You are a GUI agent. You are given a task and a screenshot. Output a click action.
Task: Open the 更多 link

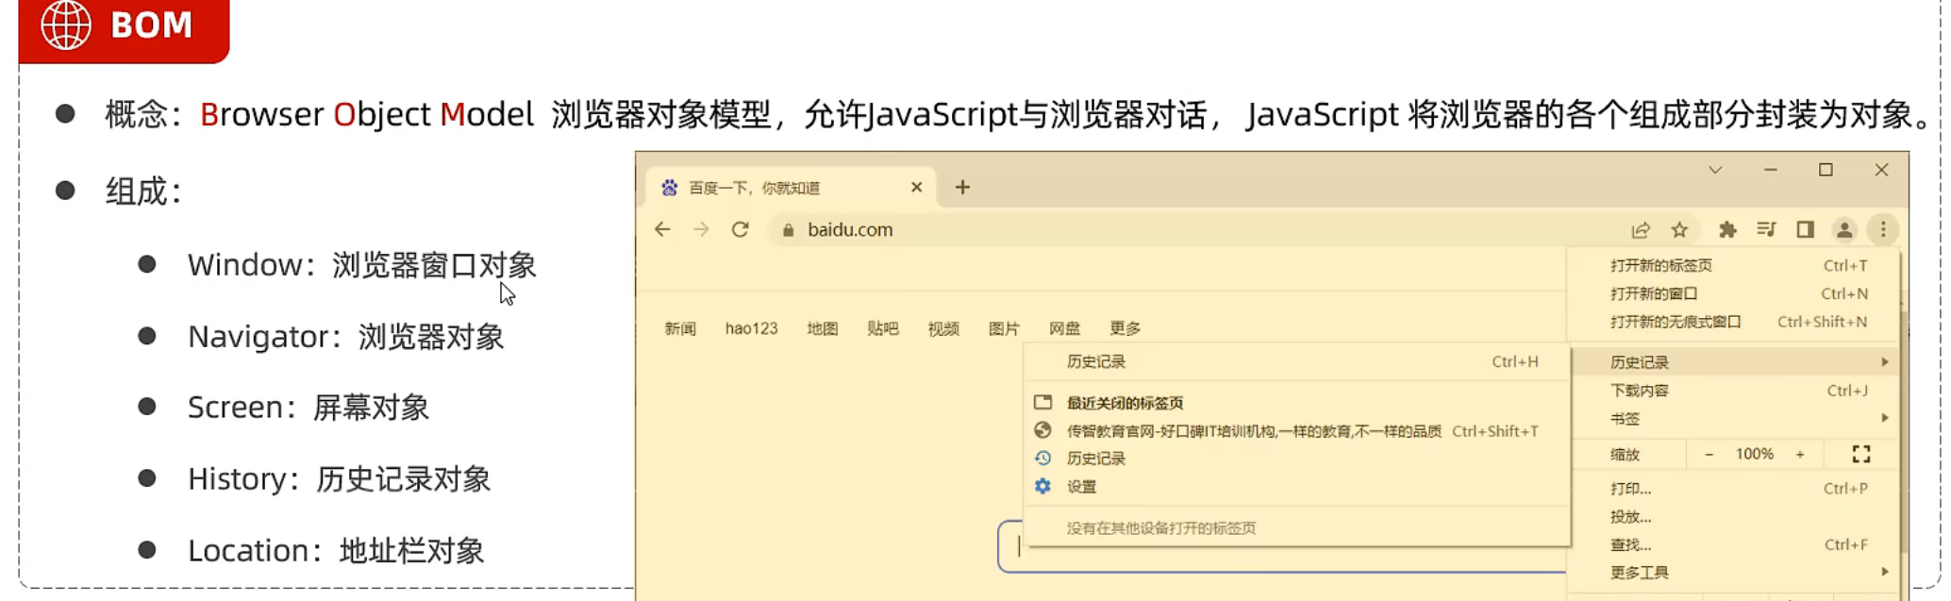coord(1125,328)
